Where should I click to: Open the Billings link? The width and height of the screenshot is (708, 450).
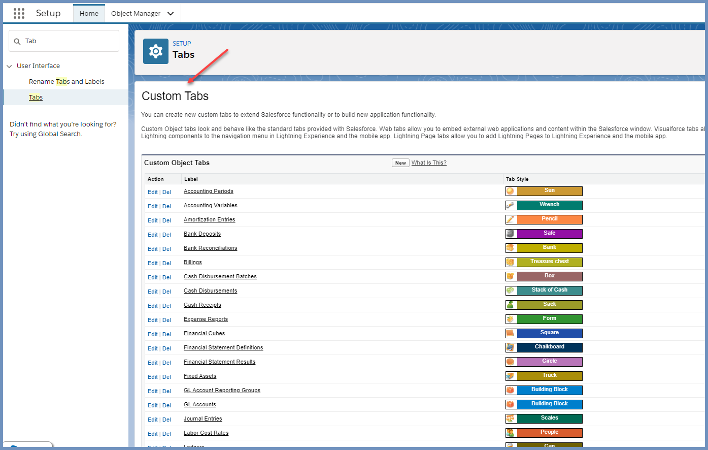[193, 262]
